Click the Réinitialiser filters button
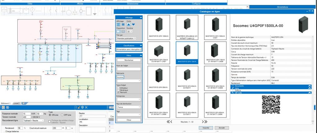Viewport: 317px width, 133px height. [x=129, y=60]
